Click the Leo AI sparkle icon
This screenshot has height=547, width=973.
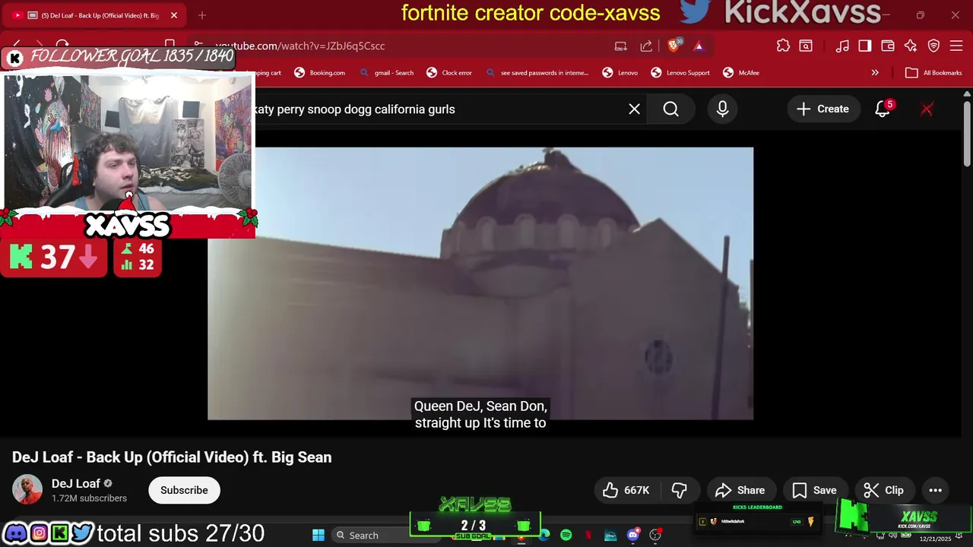[x=911, y=46]
